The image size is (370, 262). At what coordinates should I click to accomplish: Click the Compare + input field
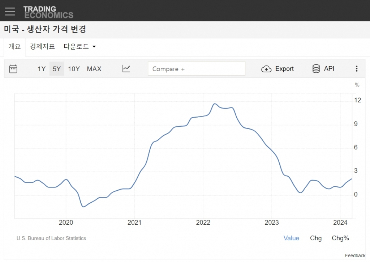[x=197, y=69]
